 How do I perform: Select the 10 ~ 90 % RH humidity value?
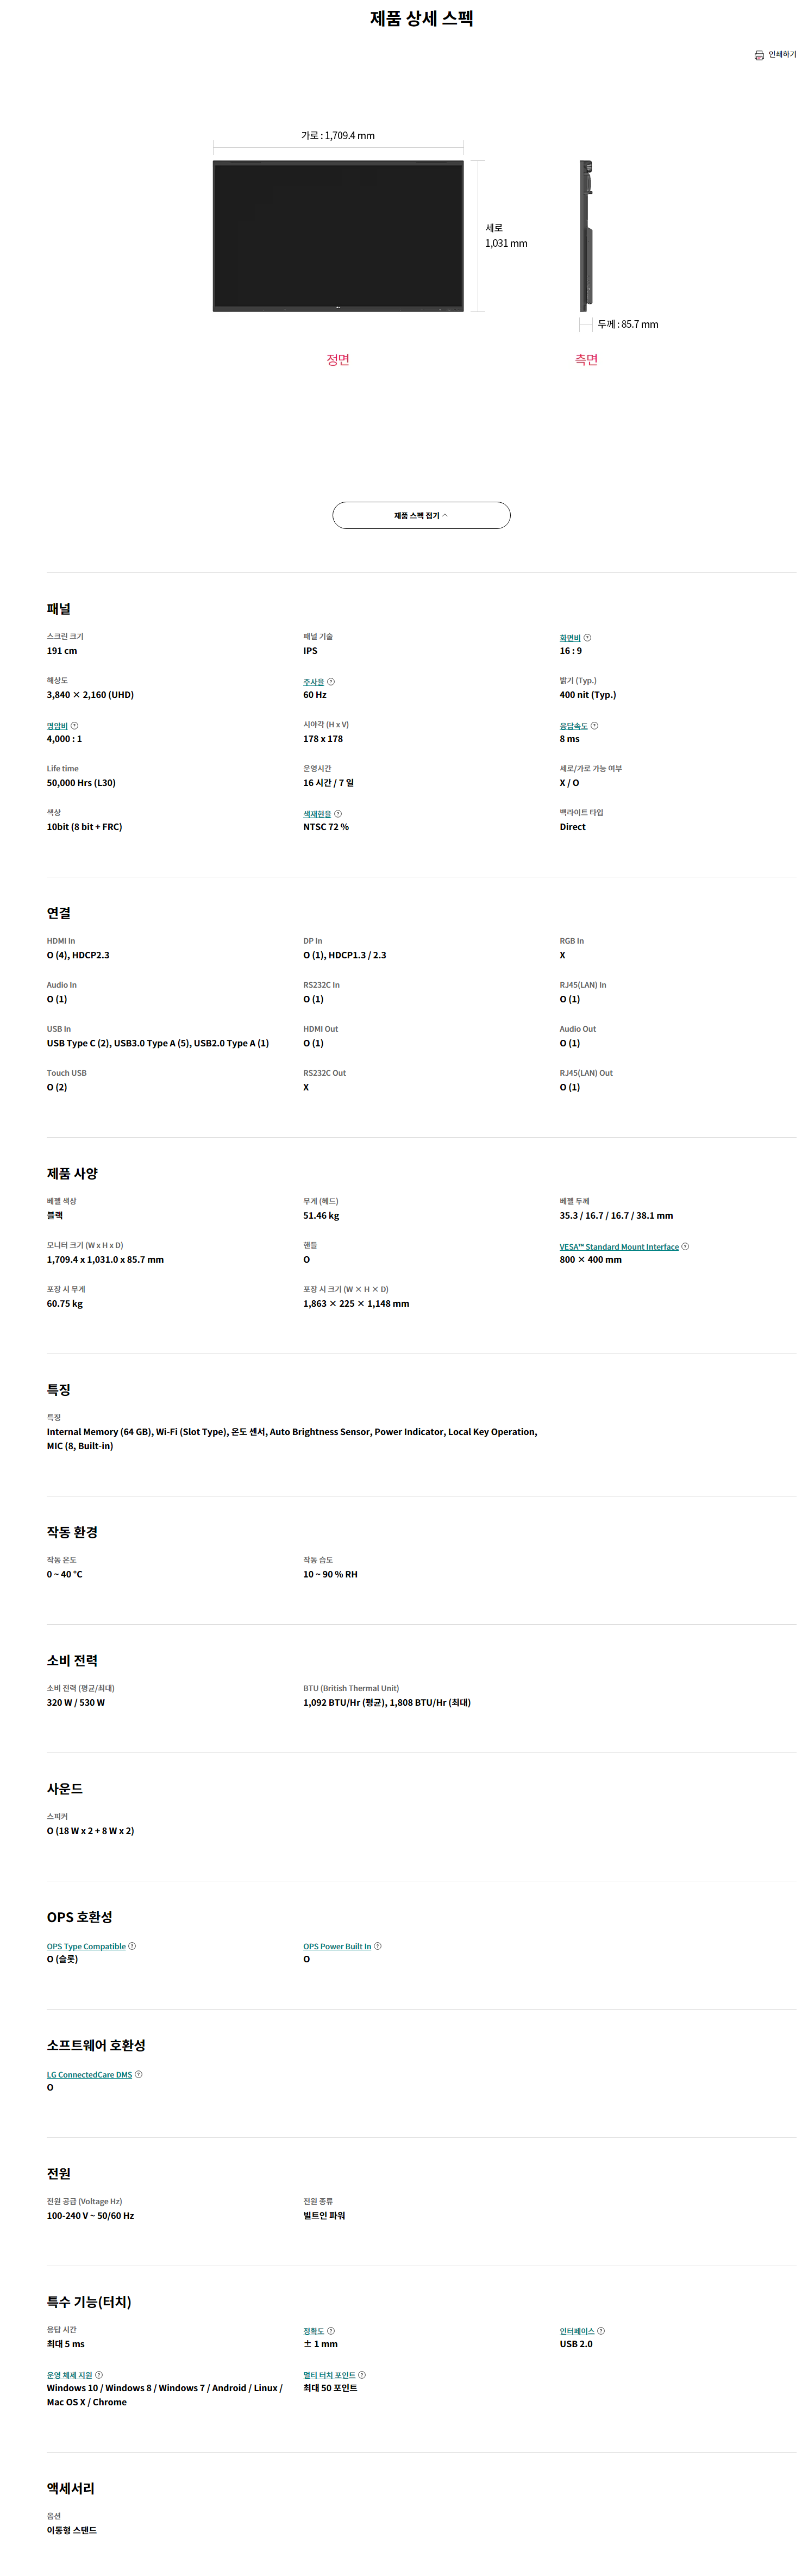(x=330, y=1574)
